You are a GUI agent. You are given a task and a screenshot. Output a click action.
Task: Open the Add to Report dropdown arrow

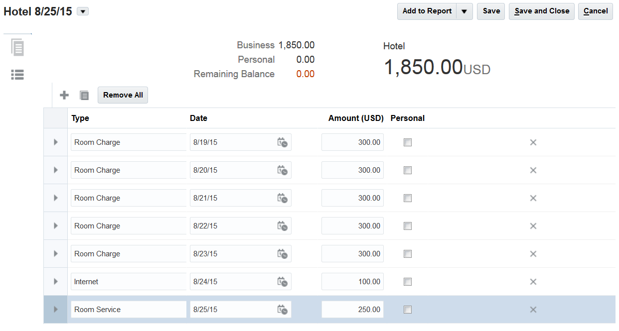464,11
